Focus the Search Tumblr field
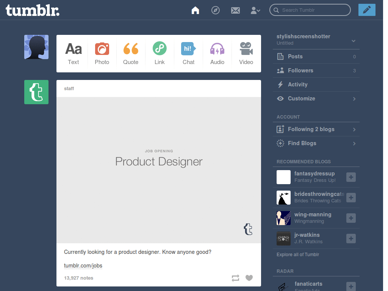 (x=310, y=10)
